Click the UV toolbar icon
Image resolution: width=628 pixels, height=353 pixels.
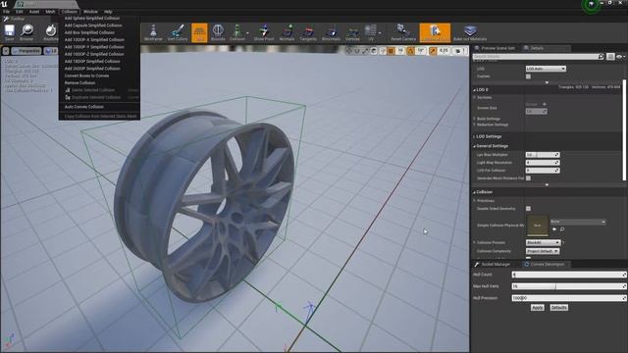point(371,32)
